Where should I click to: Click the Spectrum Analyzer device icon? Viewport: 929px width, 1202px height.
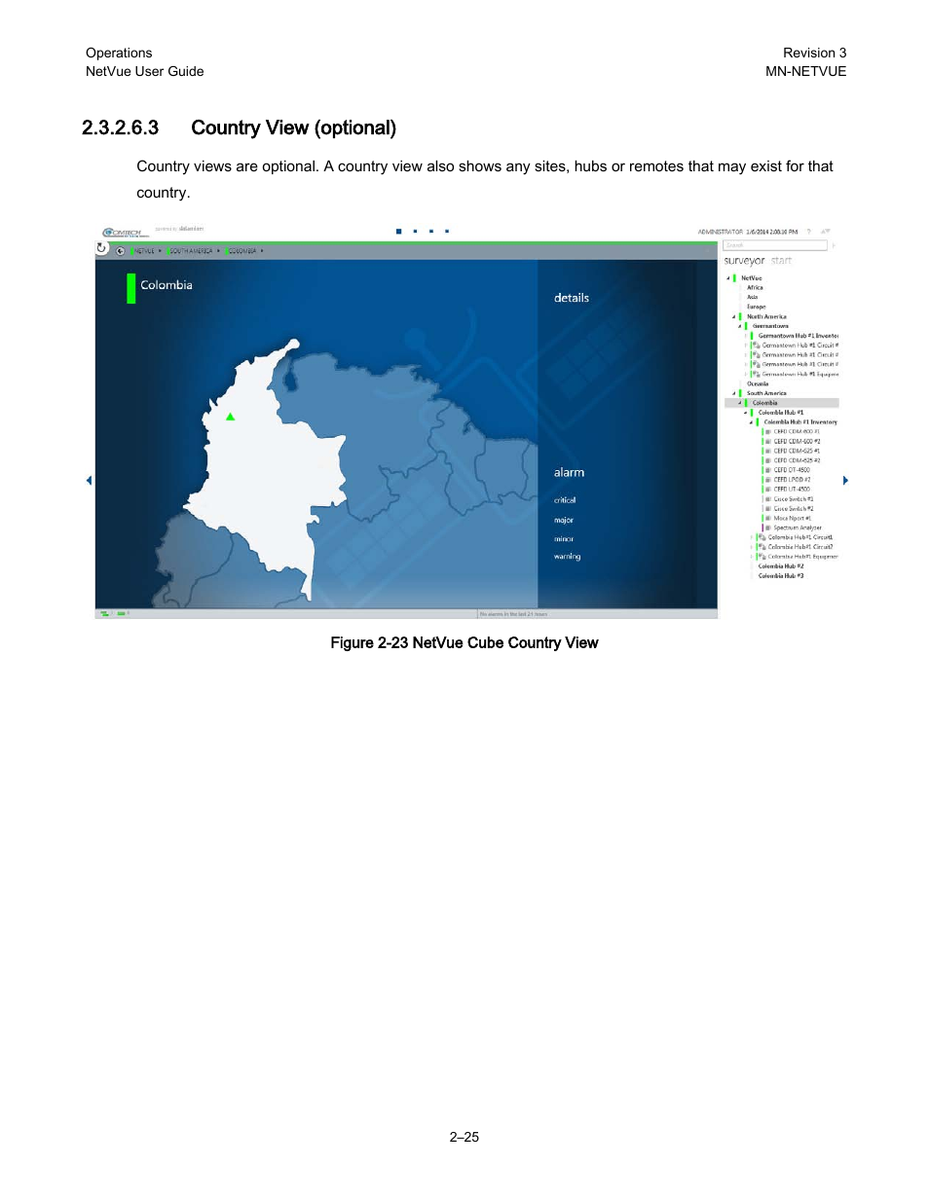(x=768, y=528)
